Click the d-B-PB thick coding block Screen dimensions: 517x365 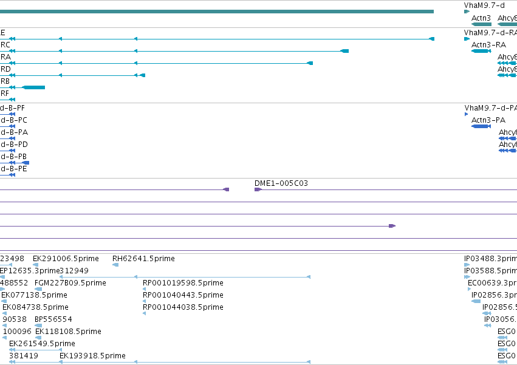click(26, 163)
